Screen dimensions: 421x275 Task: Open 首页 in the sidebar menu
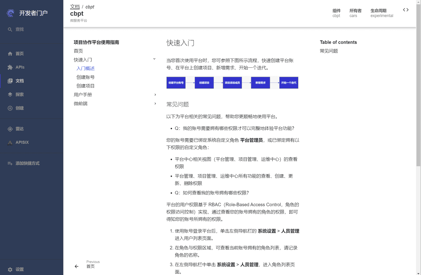[x=32, y=54]
